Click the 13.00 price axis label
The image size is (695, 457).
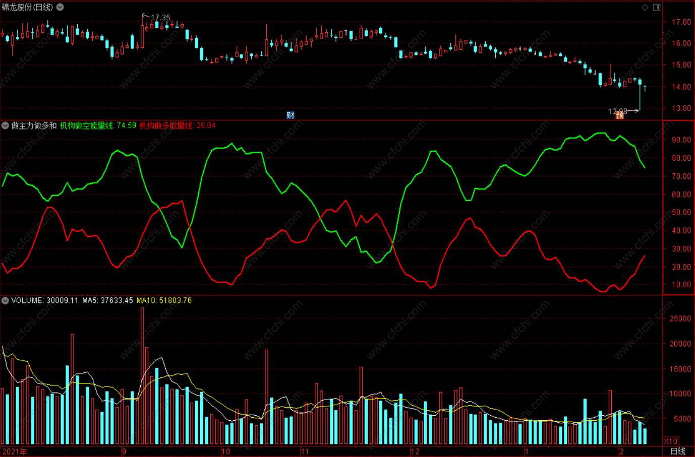pos(681,108)
